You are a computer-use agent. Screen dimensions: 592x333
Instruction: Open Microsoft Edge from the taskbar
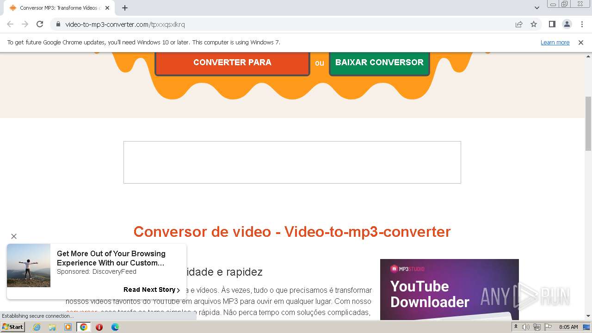click(115, 327)
